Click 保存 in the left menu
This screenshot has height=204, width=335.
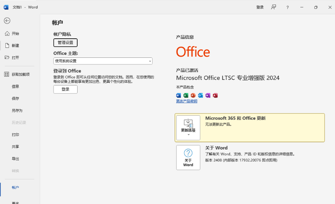(16, 98)
